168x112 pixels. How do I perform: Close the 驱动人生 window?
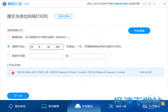165,4
